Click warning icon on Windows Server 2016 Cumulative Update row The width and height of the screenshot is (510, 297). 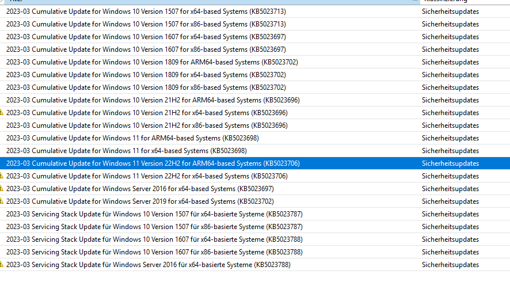(x=1, y=189)
